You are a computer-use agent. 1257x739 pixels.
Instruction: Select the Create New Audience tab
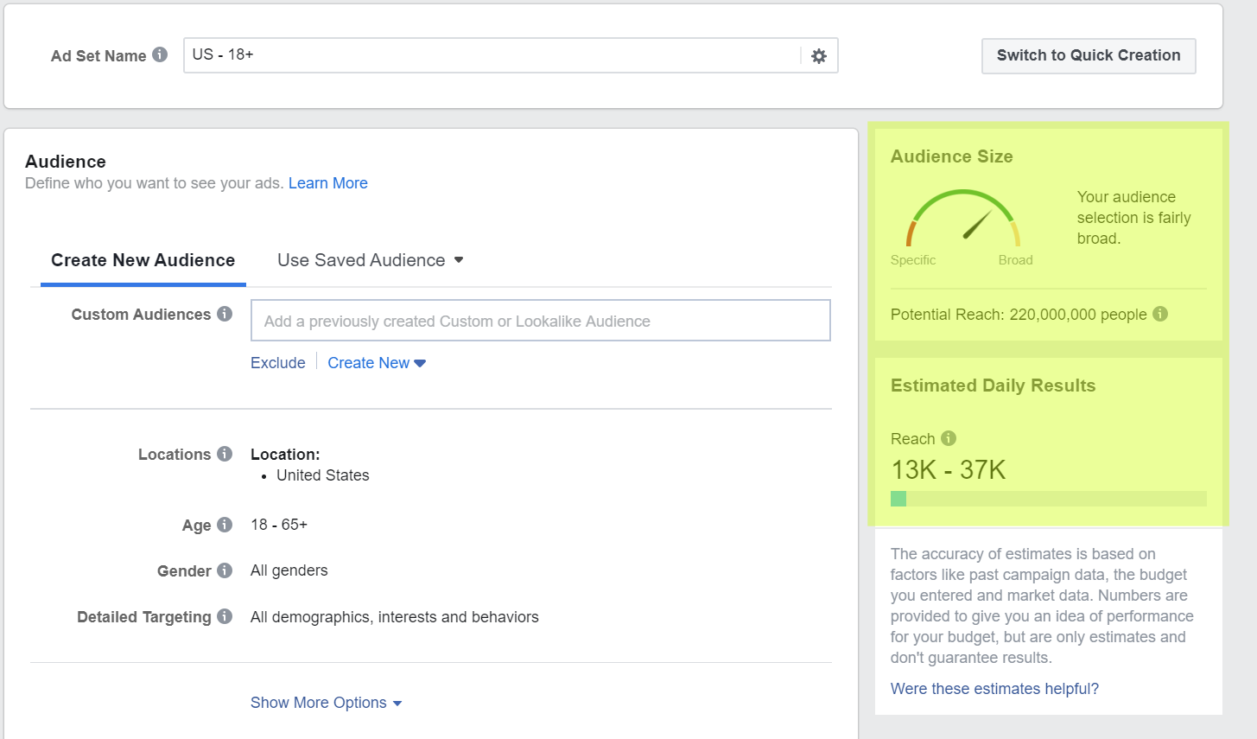click(143, 260)
